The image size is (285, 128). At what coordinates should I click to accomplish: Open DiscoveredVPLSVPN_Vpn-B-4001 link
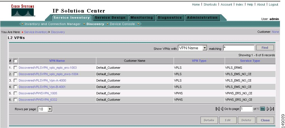coord(42,87)
